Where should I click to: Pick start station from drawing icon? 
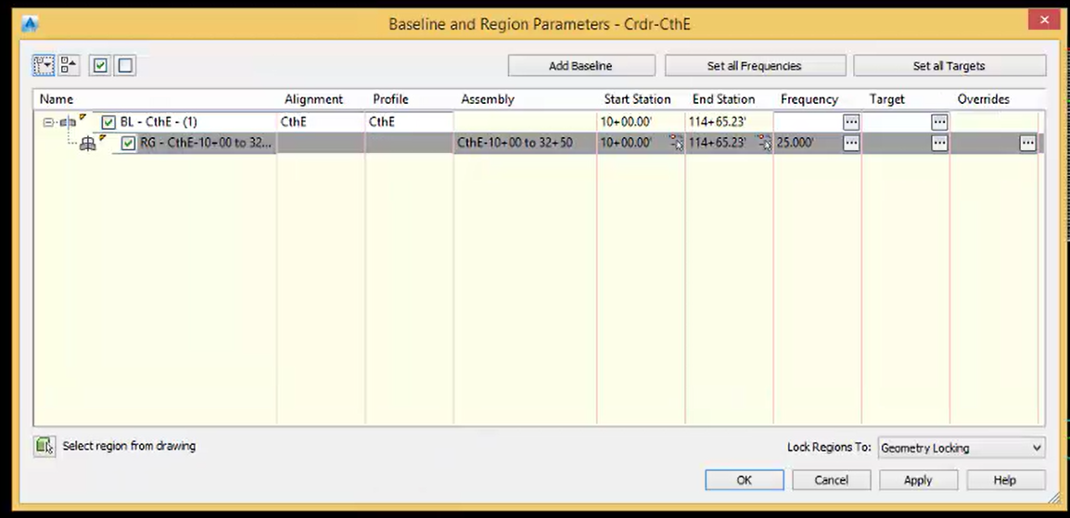coord(676,143)
